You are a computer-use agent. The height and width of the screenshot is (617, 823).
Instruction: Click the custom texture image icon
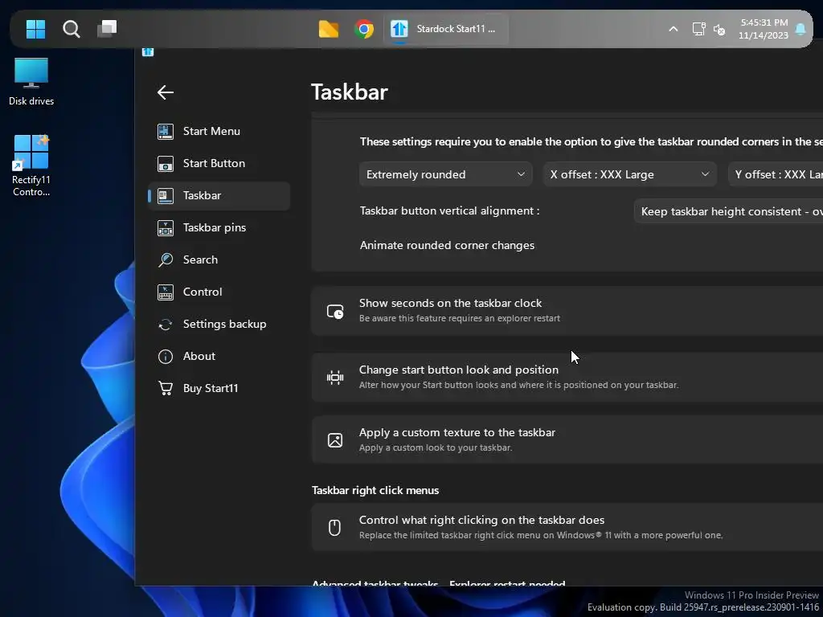point(335,440)
